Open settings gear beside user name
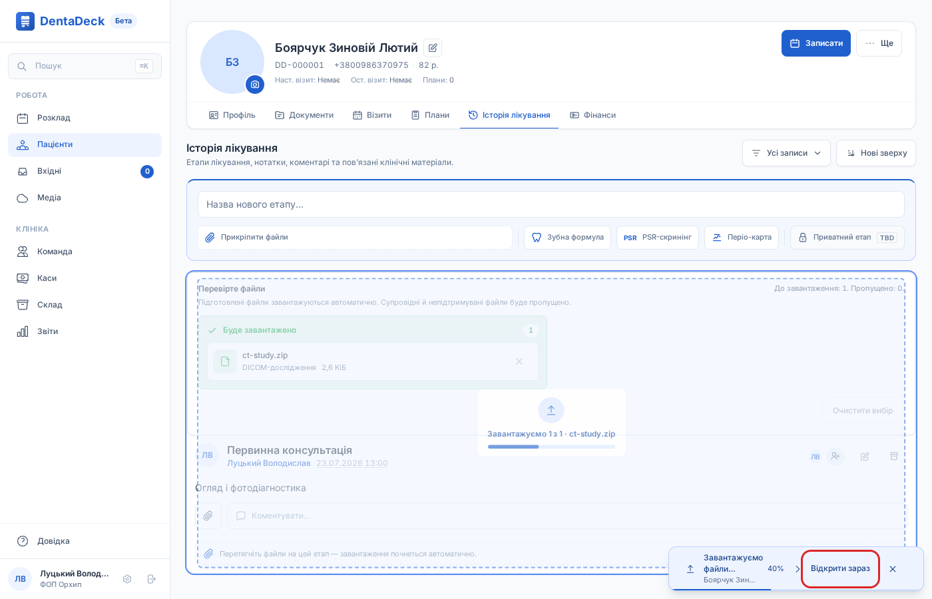Screen dimensions: 932x599 [x=127, y=579]
